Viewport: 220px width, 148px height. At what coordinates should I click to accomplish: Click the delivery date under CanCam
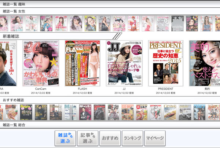click(41, 93)
